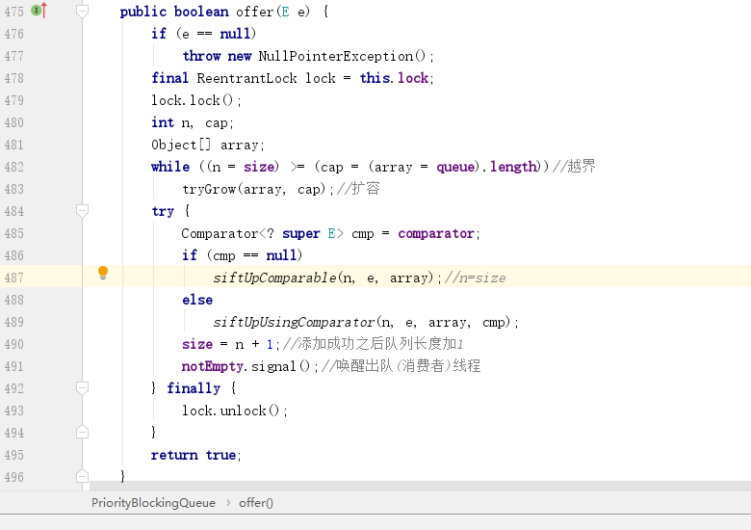Click line number 482 in the gutter

coord(13,167)
